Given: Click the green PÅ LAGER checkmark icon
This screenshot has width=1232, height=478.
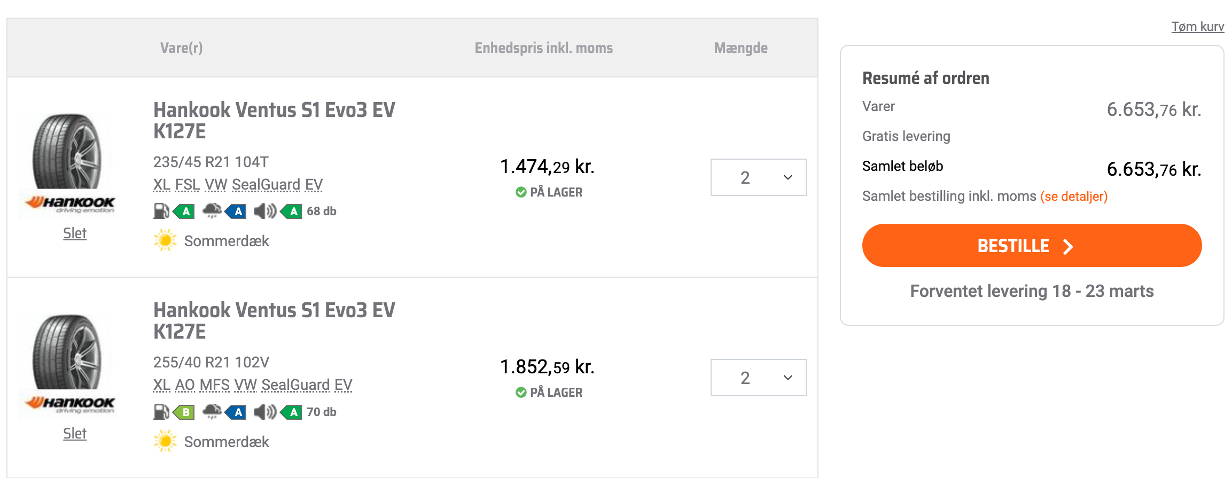Looking at the screenshot, I should coord(520,192).
